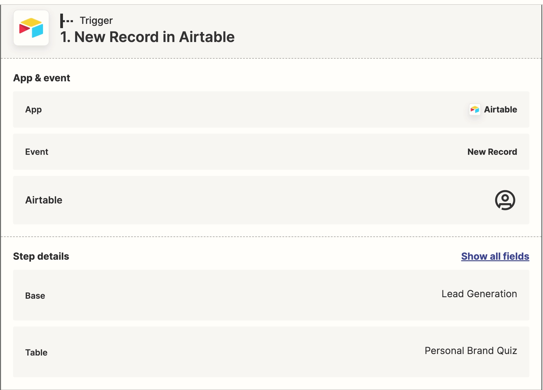This screenshot has height=390, width=543.
Task: Click the "Base" field label
Action: coord(35,296)
